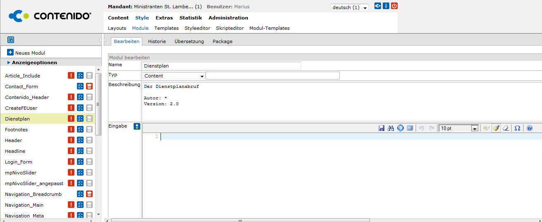The height and width of the screenshot is (222, 542).
Task: Toggle the fullscreen editor view icon
Action: [410, 128]
